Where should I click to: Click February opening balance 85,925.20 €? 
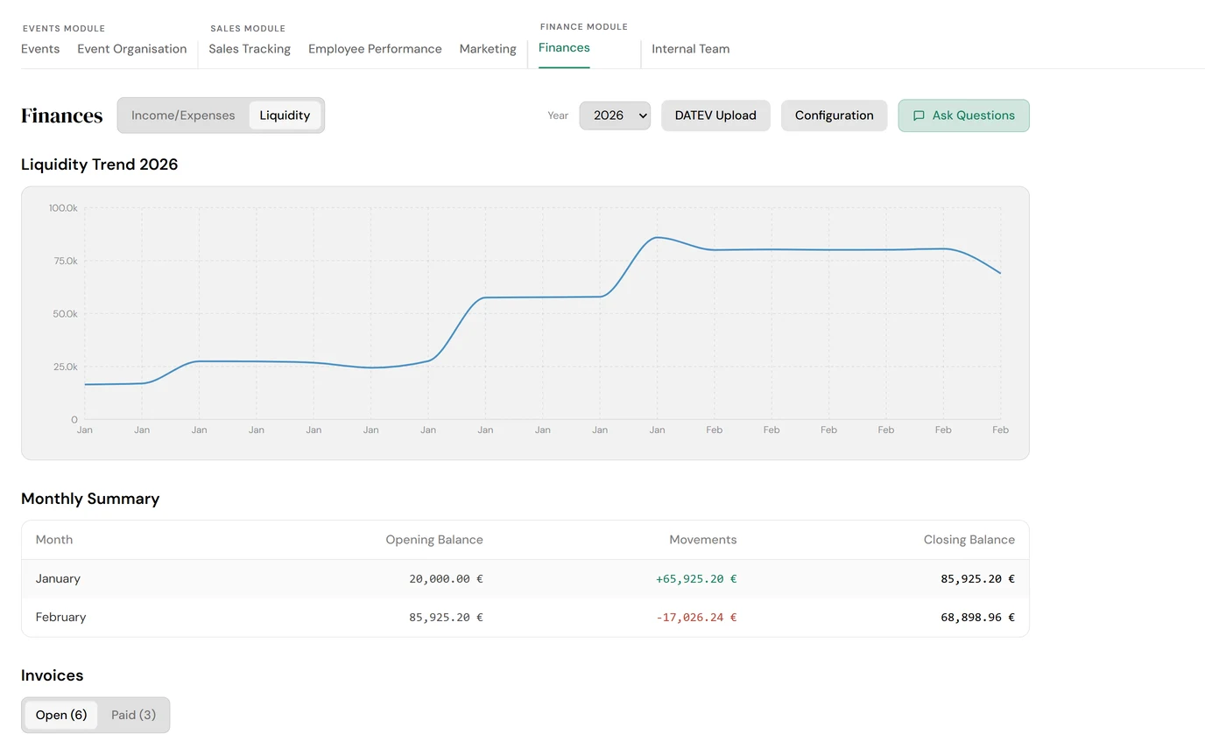[x=446, y=618]
